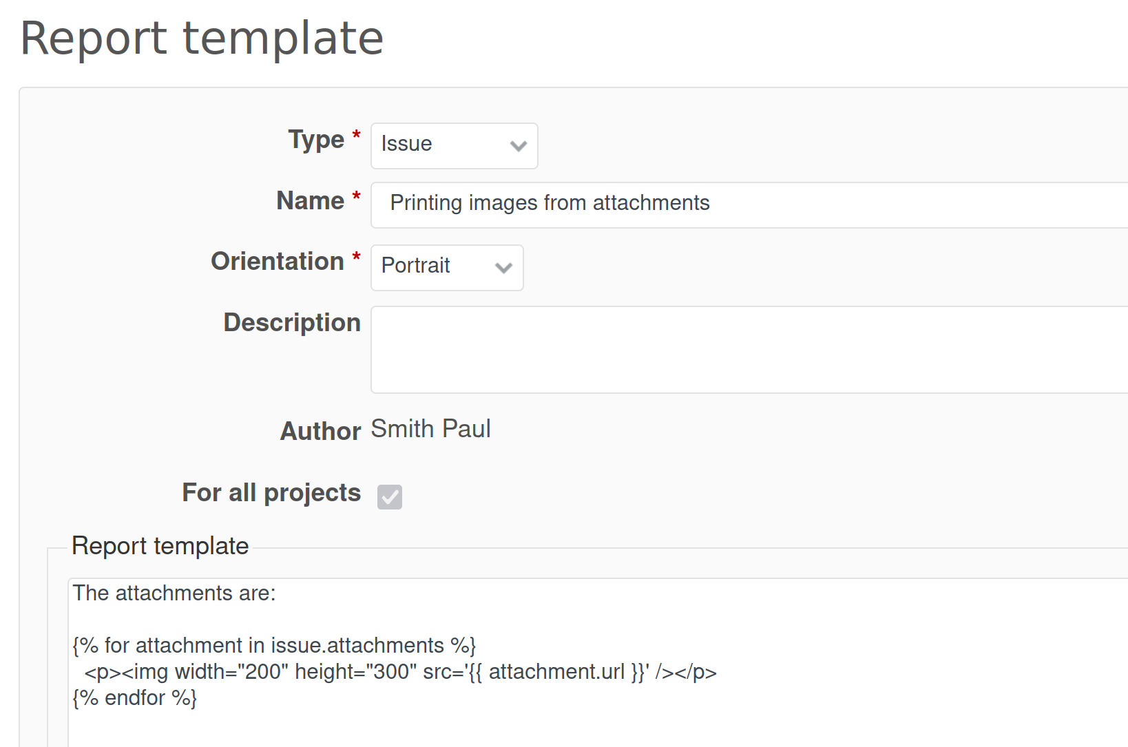
Task: Click the img tag line in template
Action: (x=399, y=672)
